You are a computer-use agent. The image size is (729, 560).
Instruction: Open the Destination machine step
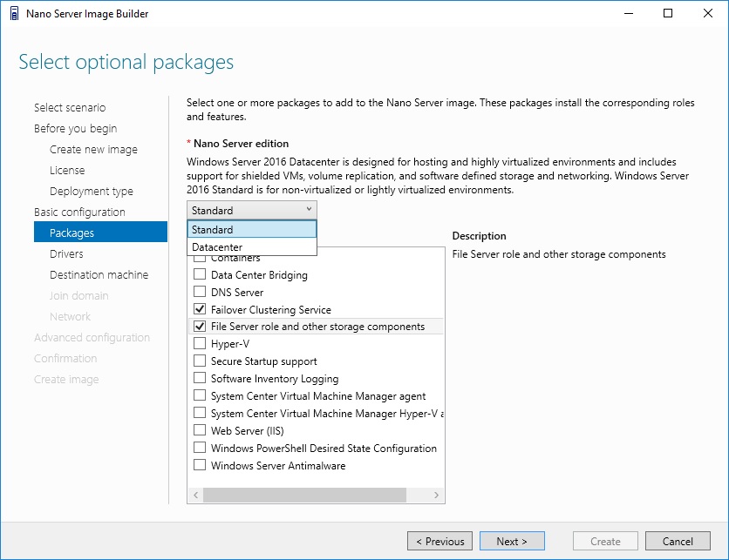tap(99, 275)
